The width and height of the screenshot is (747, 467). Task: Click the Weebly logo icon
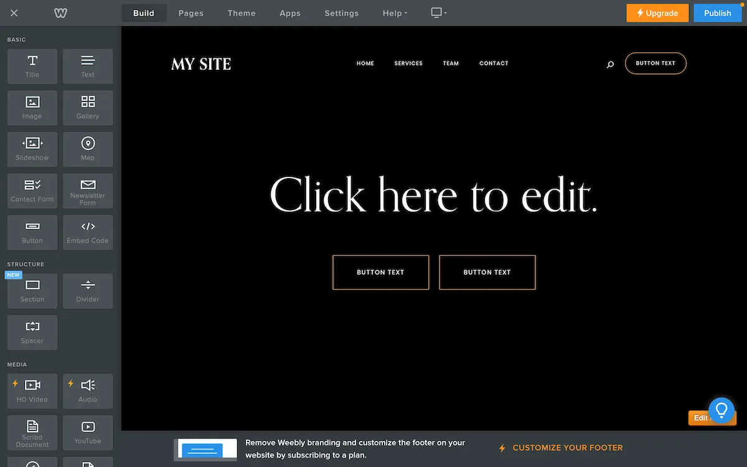[x=60, y=13]
